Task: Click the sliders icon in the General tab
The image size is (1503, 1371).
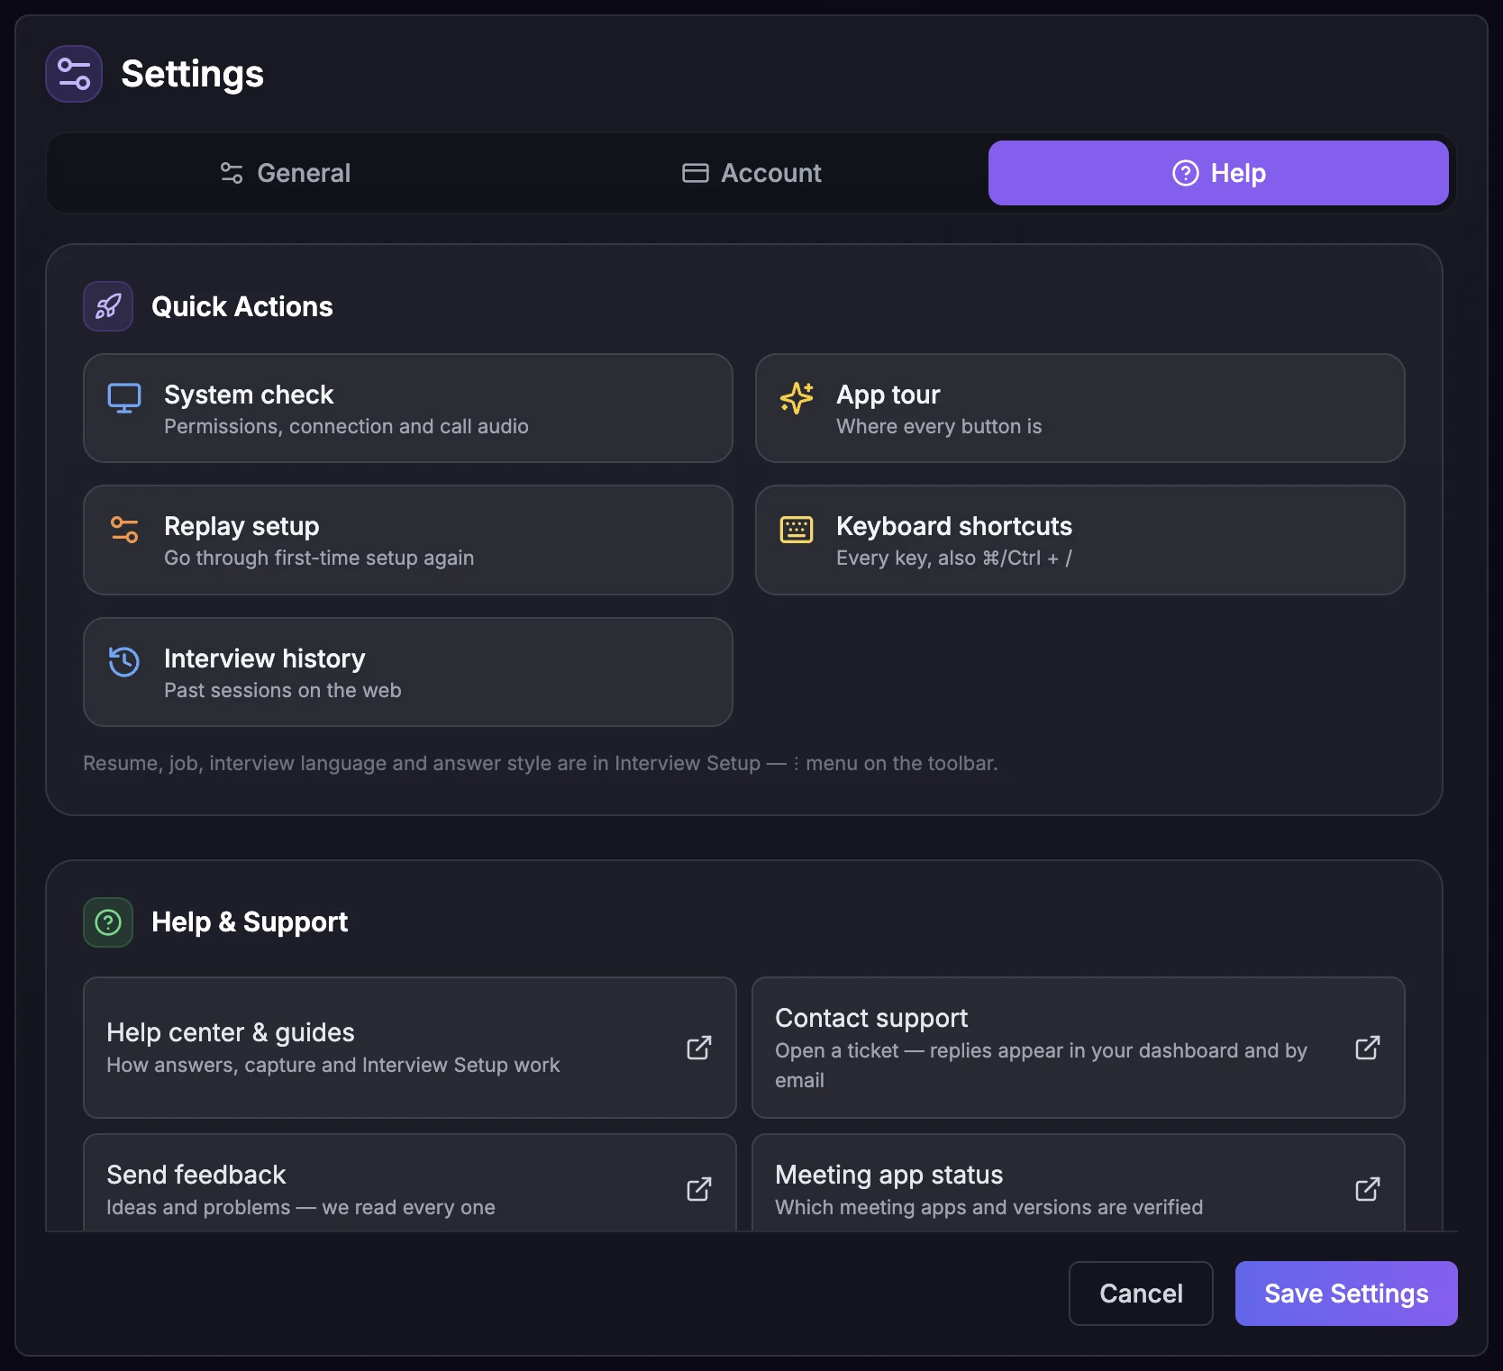Action: 232,173
